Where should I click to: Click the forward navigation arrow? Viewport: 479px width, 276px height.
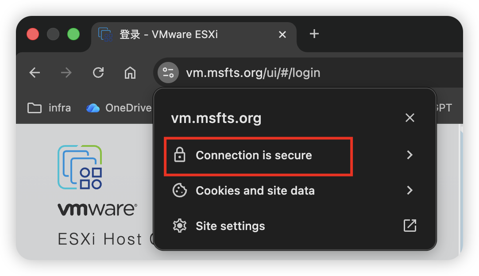pos(66,73)
